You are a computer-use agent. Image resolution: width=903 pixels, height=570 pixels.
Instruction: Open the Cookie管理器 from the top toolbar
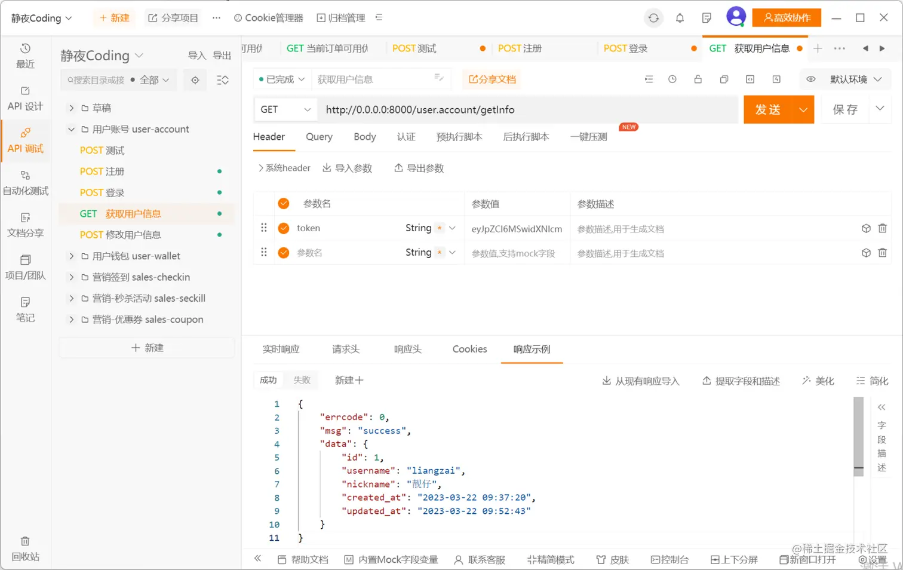(x=268, y=18)
